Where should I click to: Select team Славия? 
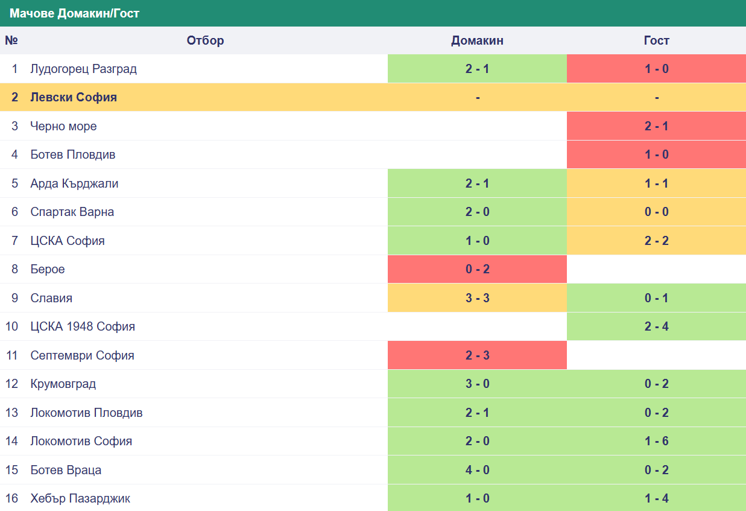click(51, 298)
